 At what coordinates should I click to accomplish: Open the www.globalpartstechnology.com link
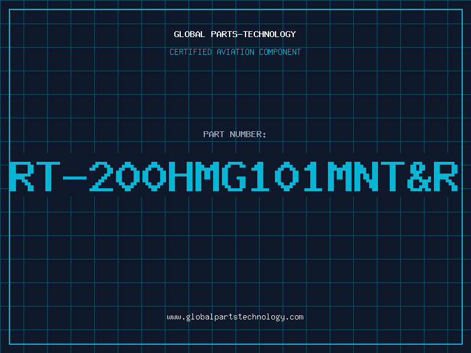(x=235, y=317)
